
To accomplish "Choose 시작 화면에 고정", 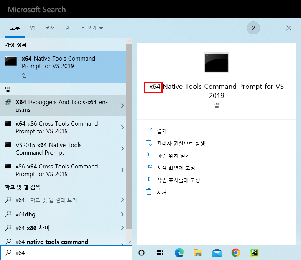I will click(x=176, y=168).
